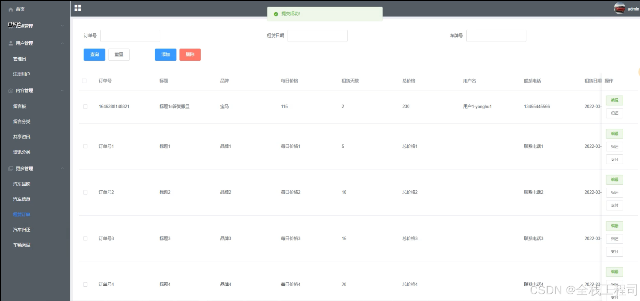The width and height of the screenshot is (640, 301).
Task: Click the user icon beside 用户管理
Action: point(11,43)
